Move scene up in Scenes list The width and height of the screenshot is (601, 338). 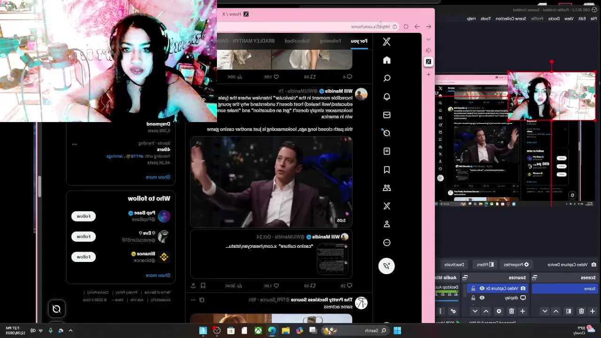pos(556,311)
